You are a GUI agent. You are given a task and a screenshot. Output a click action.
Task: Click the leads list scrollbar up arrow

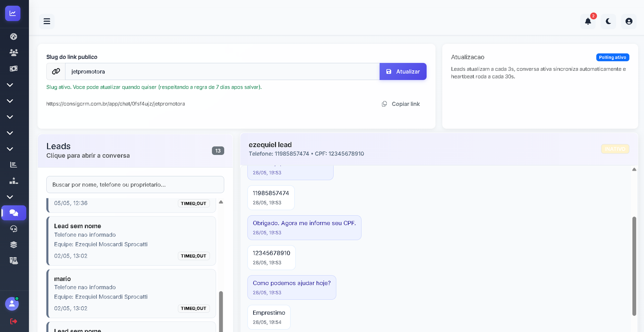click(221, 202)
